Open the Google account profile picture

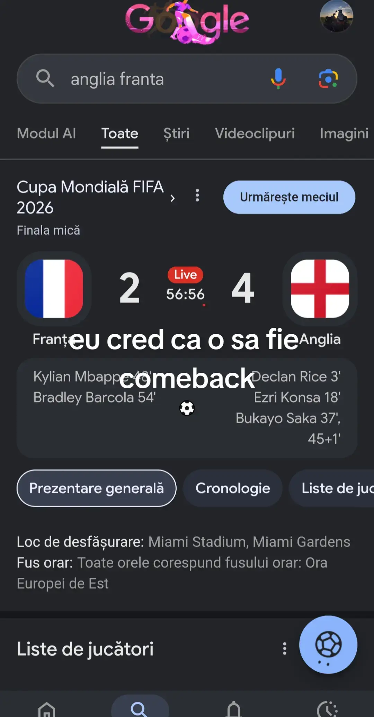coord(336,16)
